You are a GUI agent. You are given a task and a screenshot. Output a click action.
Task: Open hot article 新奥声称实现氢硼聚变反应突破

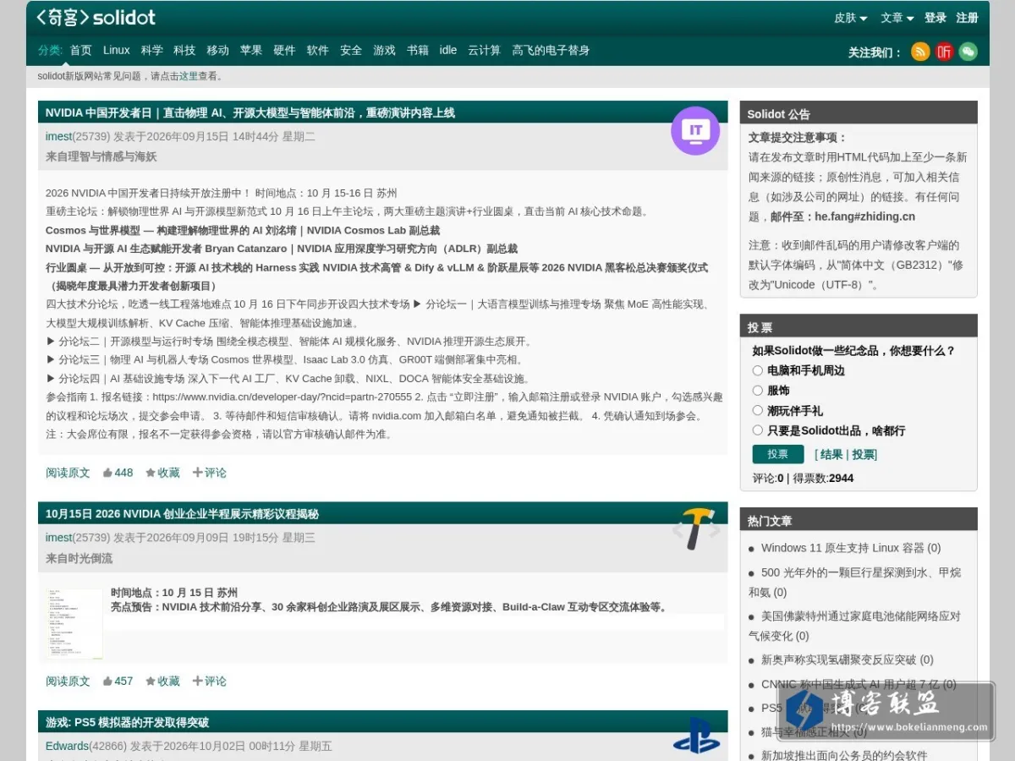pyautogui.click(x=848, y=660)
